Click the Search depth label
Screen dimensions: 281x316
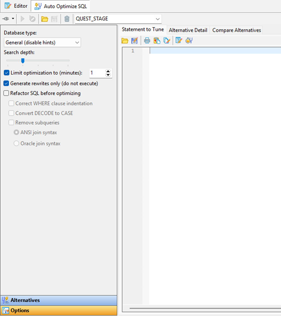coord(19,52)
